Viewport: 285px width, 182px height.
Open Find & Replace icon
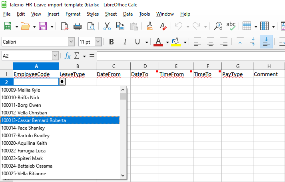click(218, 26)
